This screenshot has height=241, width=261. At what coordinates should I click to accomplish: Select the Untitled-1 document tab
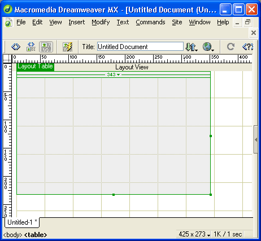(22, 222)
